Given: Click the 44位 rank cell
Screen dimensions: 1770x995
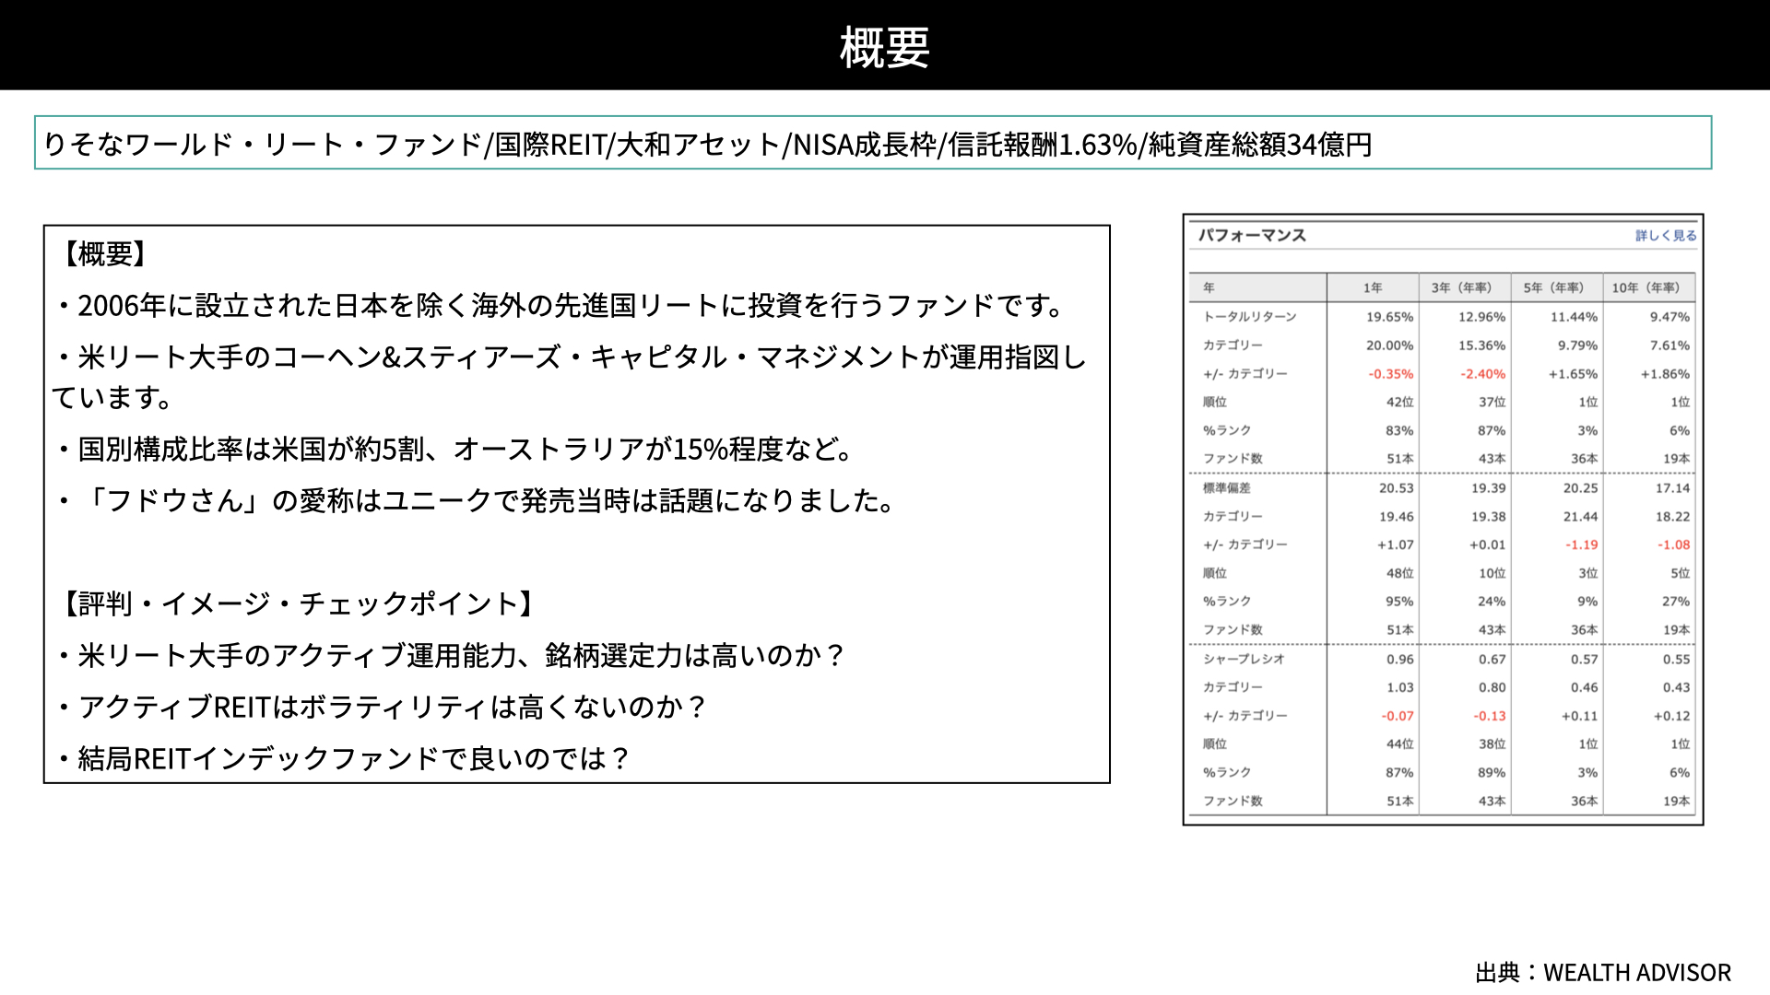Looking at the screenshot, I should [x=1399, y=744].
